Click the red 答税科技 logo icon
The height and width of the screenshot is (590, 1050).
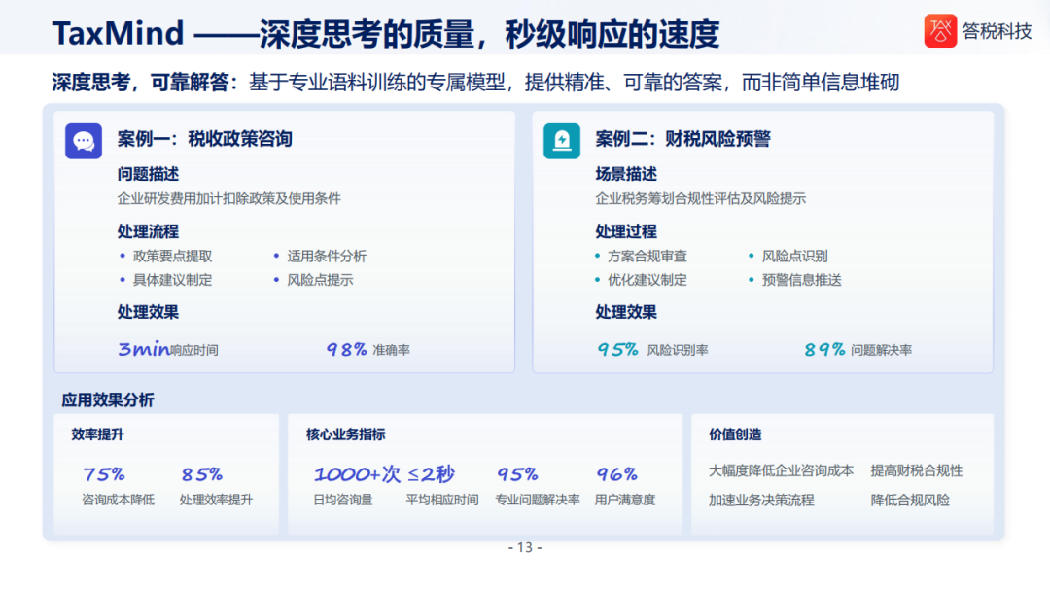point(940,31)
